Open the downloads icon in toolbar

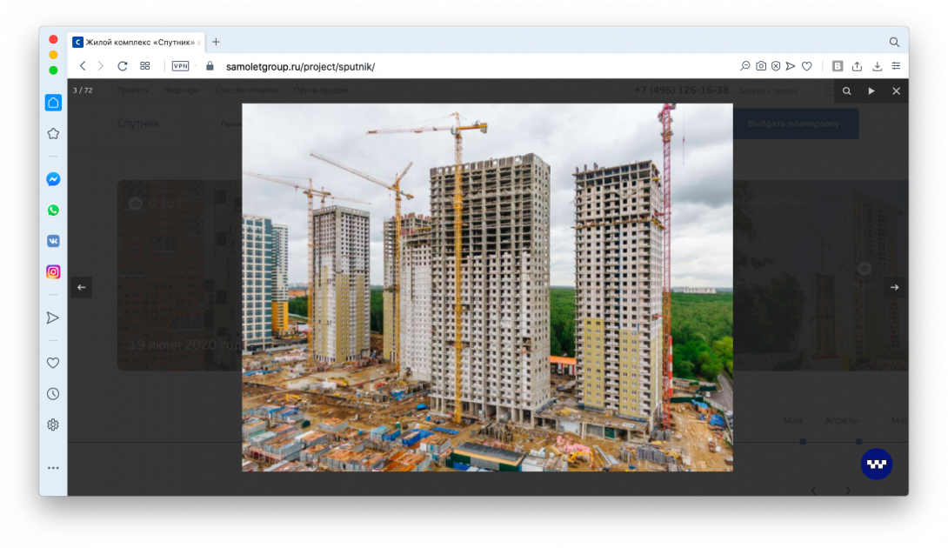click(877, 66)
